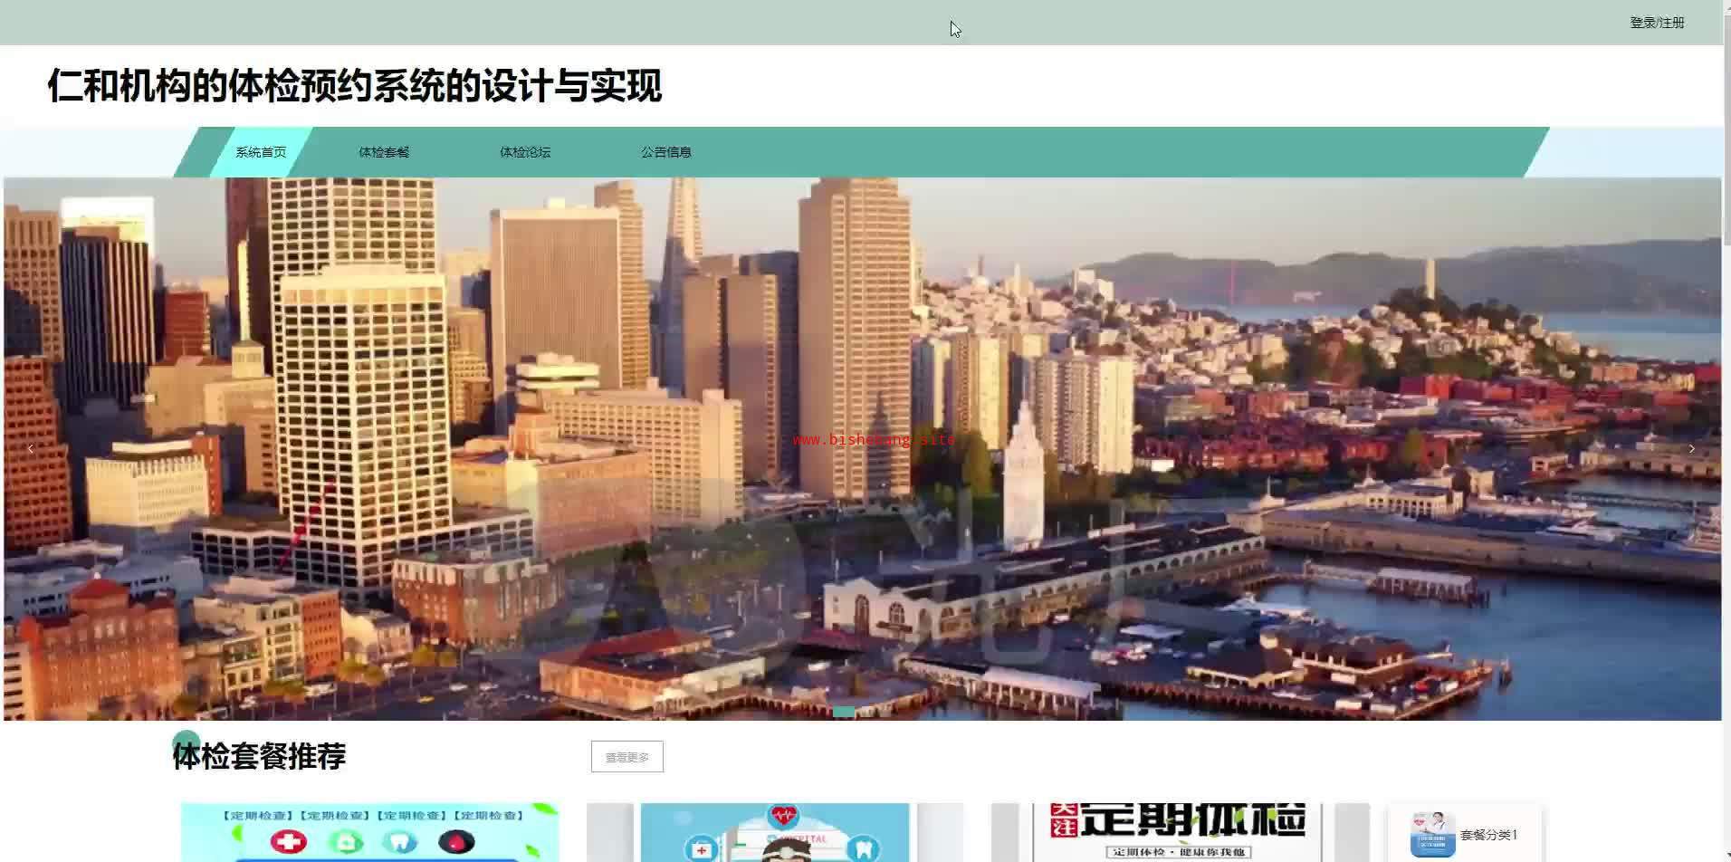Click the tooth icon in the first thumbnail
Viewport: 1731px width, 862px height.
point(399,842)
